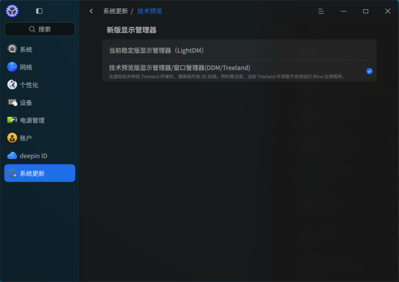This screenshot has height=282, width=399.
Task: Select 当前稳定版显示管理器 (LightDM) option
Action: point(239,50)
